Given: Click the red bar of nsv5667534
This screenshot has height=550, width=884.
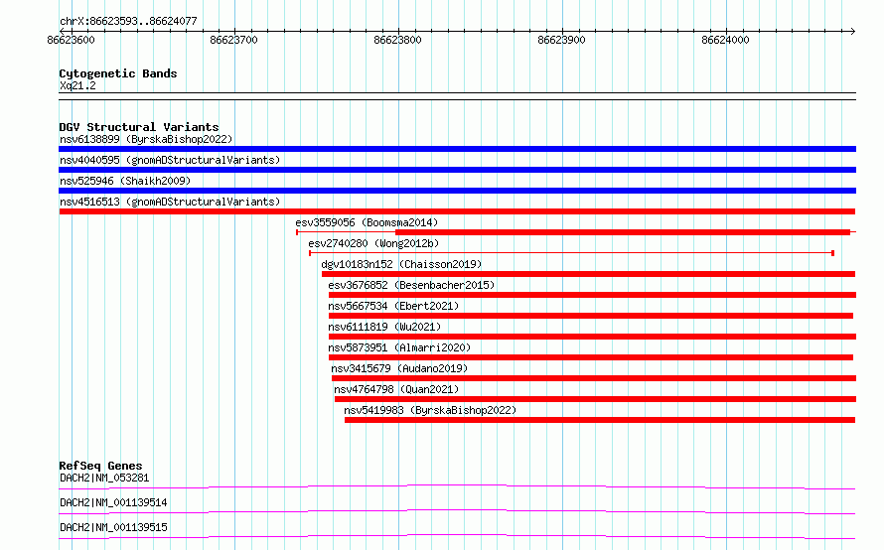Looking at the screenshot, I should 591,316.
